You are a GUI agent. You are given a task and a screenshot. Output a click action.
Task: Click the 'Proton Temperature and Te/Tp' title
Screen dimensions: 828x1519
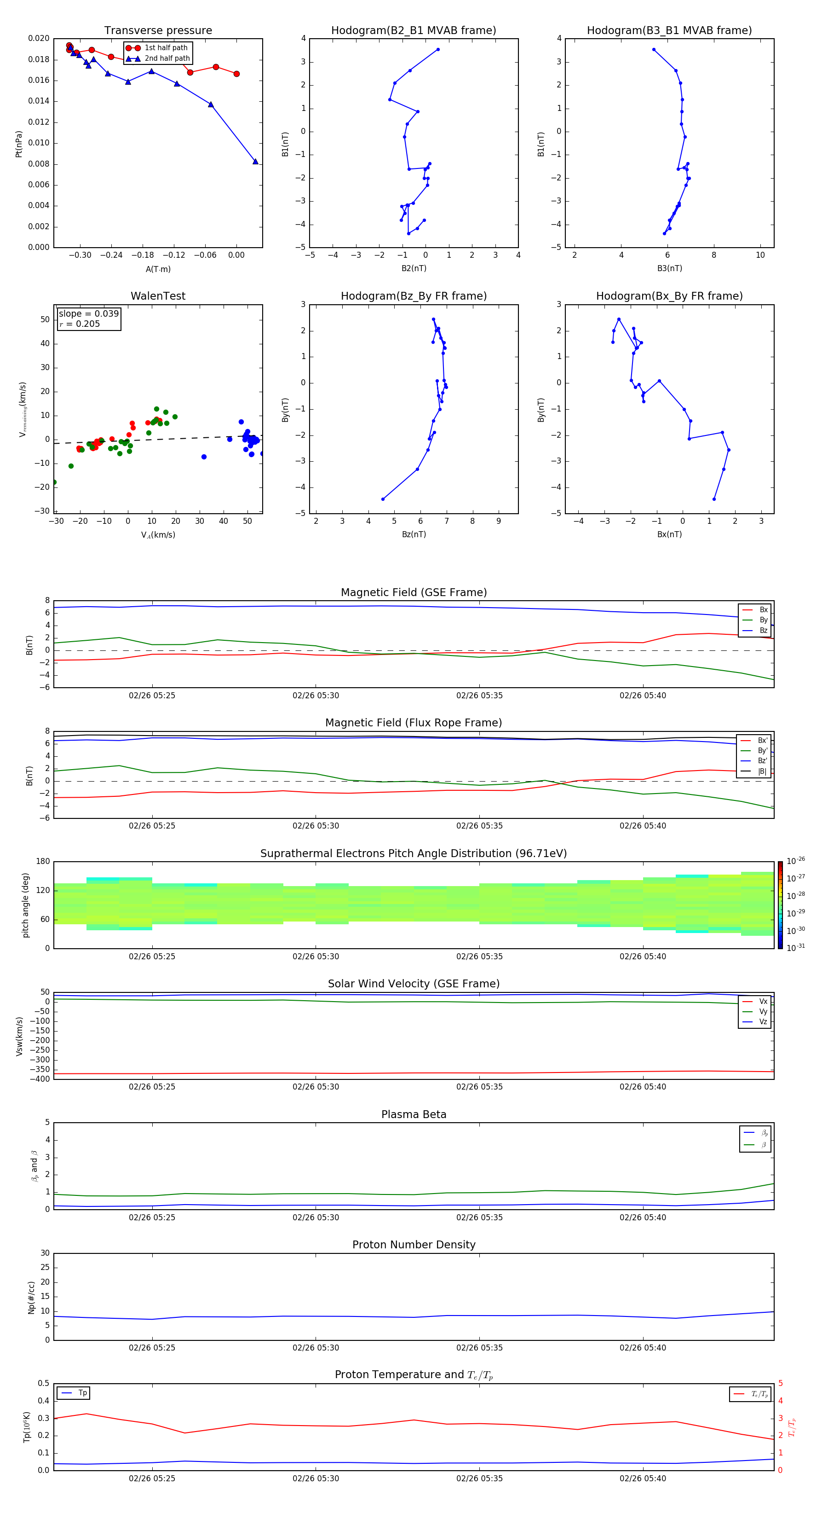coord(414,1375)
